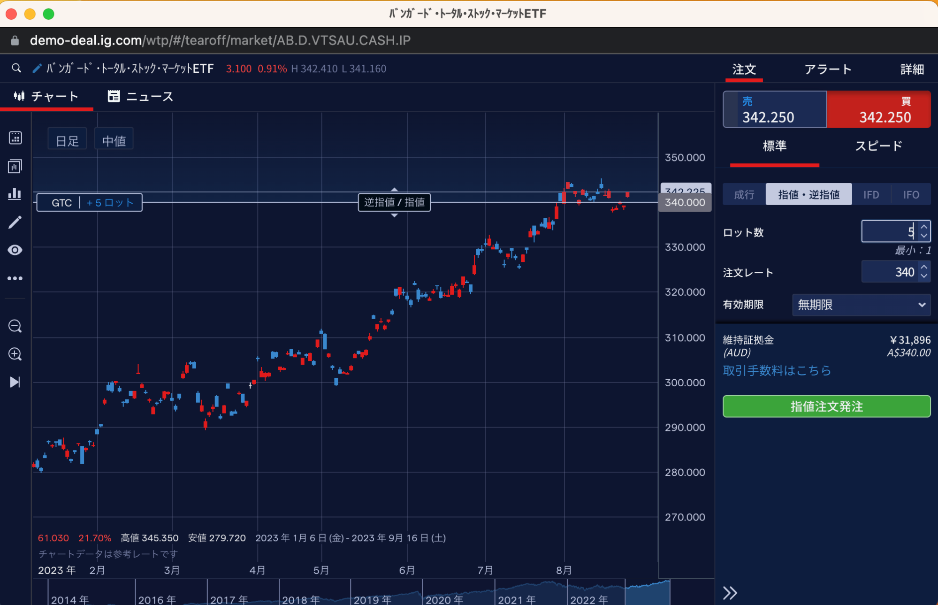Click the +5ロット label on order line
Screen dimensions: 938x605
click(x=110, y=203)
